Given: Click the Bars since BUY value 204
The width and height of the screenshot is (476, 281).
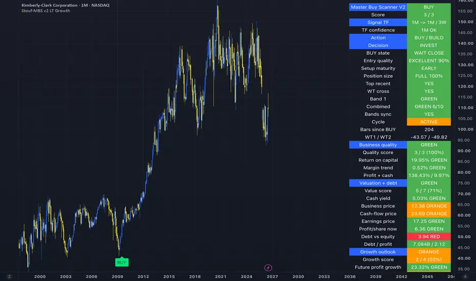Looking at the screenshot, I should 429,129.
